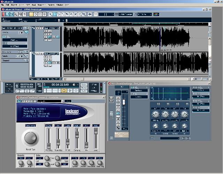Click the main time display 00:04:22.649

pyautogui.click(x=60, y=85)
